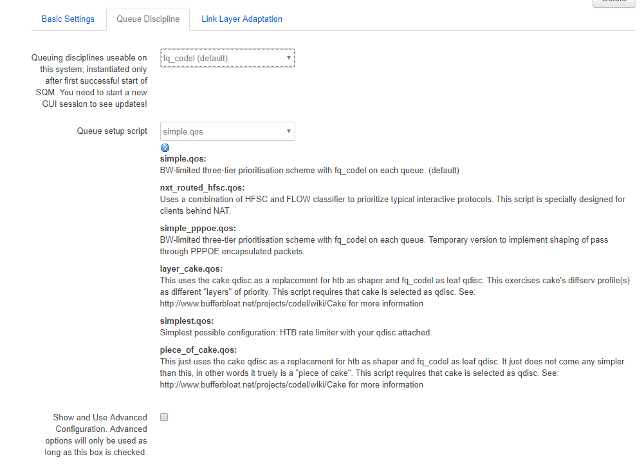The height and width of the screenshot is (468, 644).
Task: Click the blue help icon below script dropdown
Action: (x=164, y=147)
